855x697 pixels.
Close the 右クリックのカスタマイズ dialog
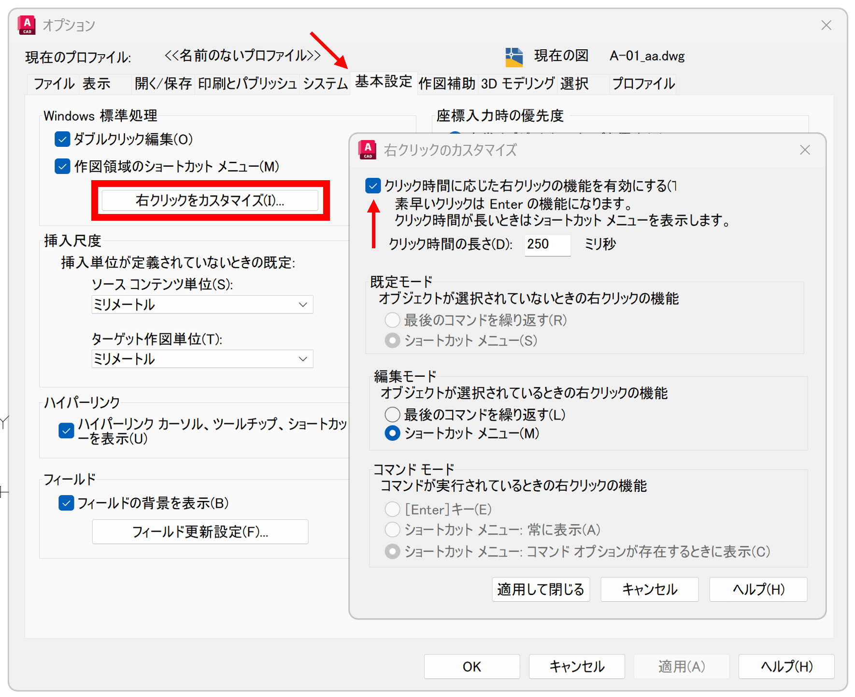(x=805, y=150)
